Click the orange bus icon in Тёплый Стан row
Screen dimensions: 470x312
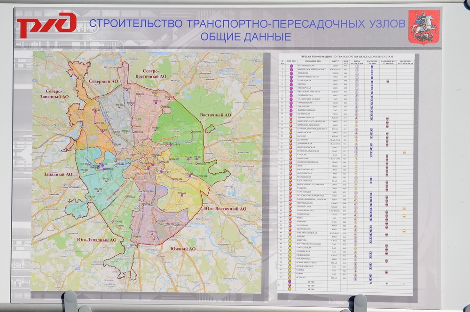pos(404,208)
